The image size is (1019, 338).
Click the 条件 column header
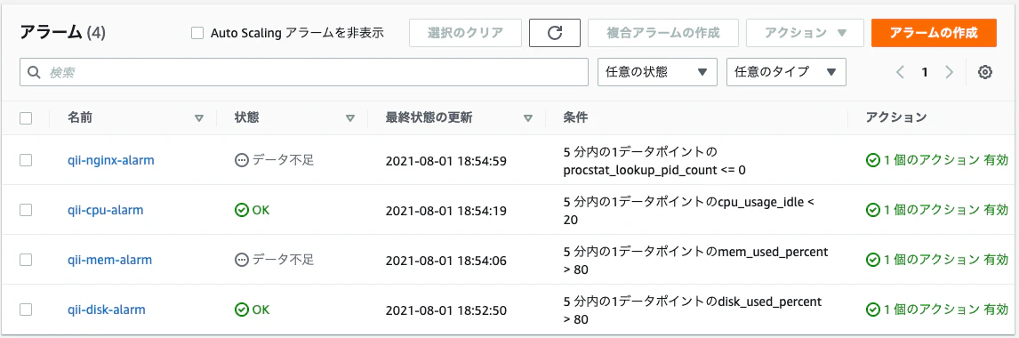click(576, 118)
